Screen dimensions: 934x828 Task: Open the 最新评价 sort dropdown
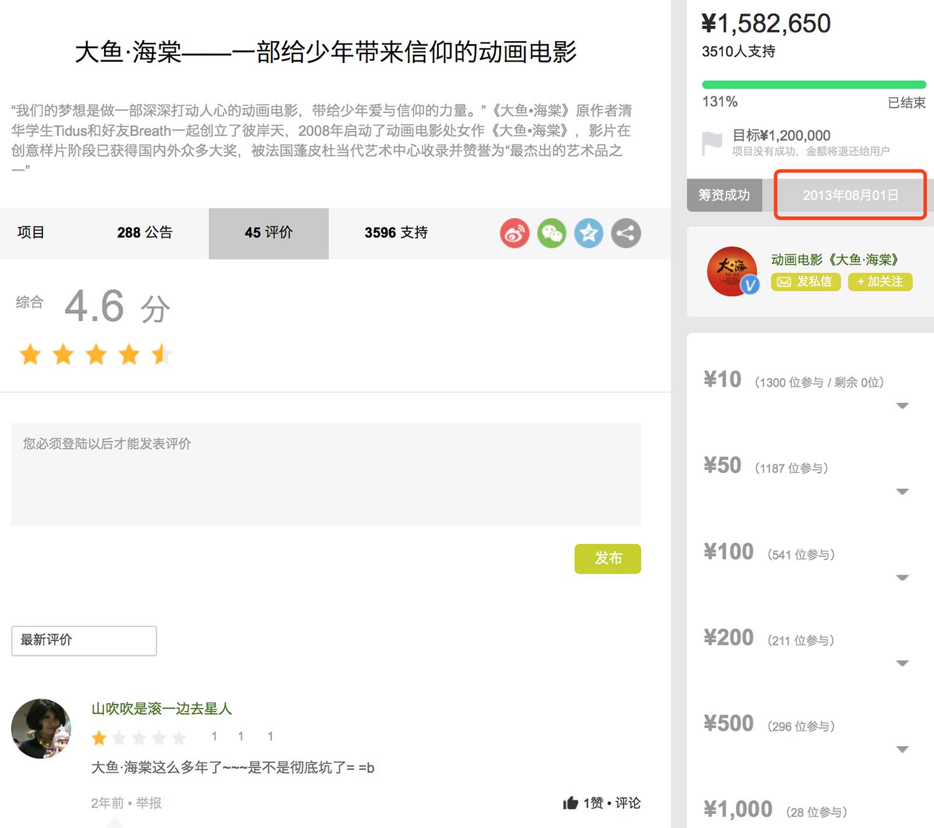click(x=84, y=641)
